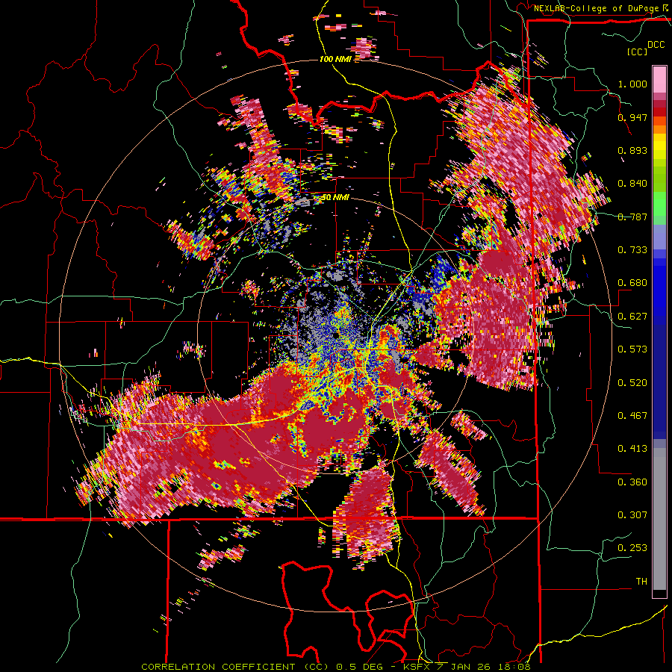The width and height of the screenshot is (672, 672).
Task: Click the 0.733 scale value
Action: tap(632, 250)
